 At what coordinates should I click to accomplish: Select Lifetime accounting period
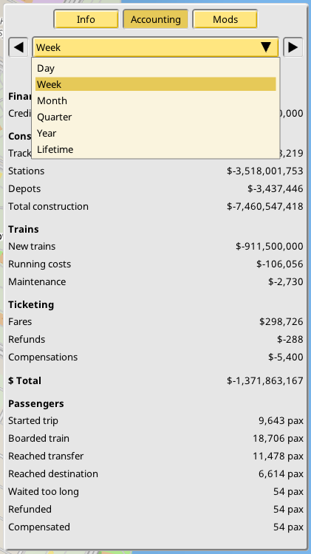click(155, 149)
